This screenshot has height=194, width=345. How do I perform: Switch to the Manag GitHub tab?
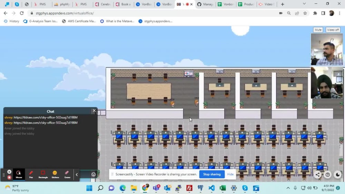point(205,4)
